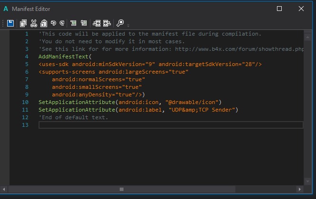Place cursor in empty line 13
The height and width of the screenshot is (199, 316).
[x=171, y=125]
